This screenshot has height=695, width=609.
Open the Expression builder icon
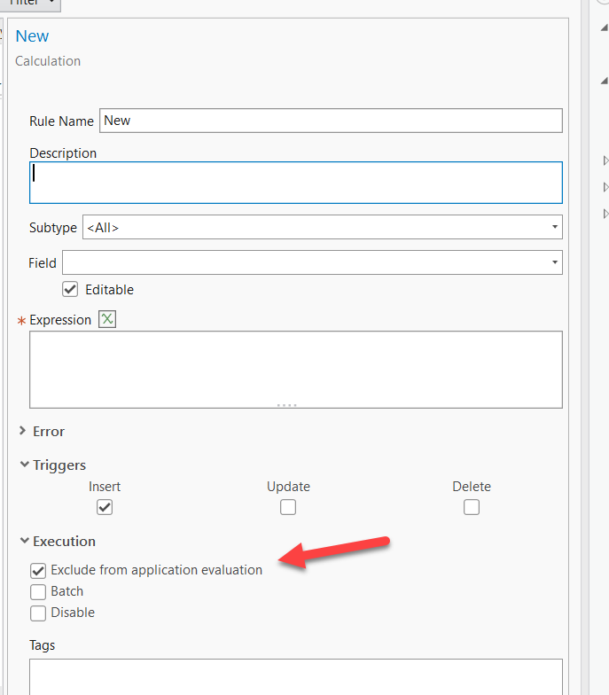(x=107, y=319)
